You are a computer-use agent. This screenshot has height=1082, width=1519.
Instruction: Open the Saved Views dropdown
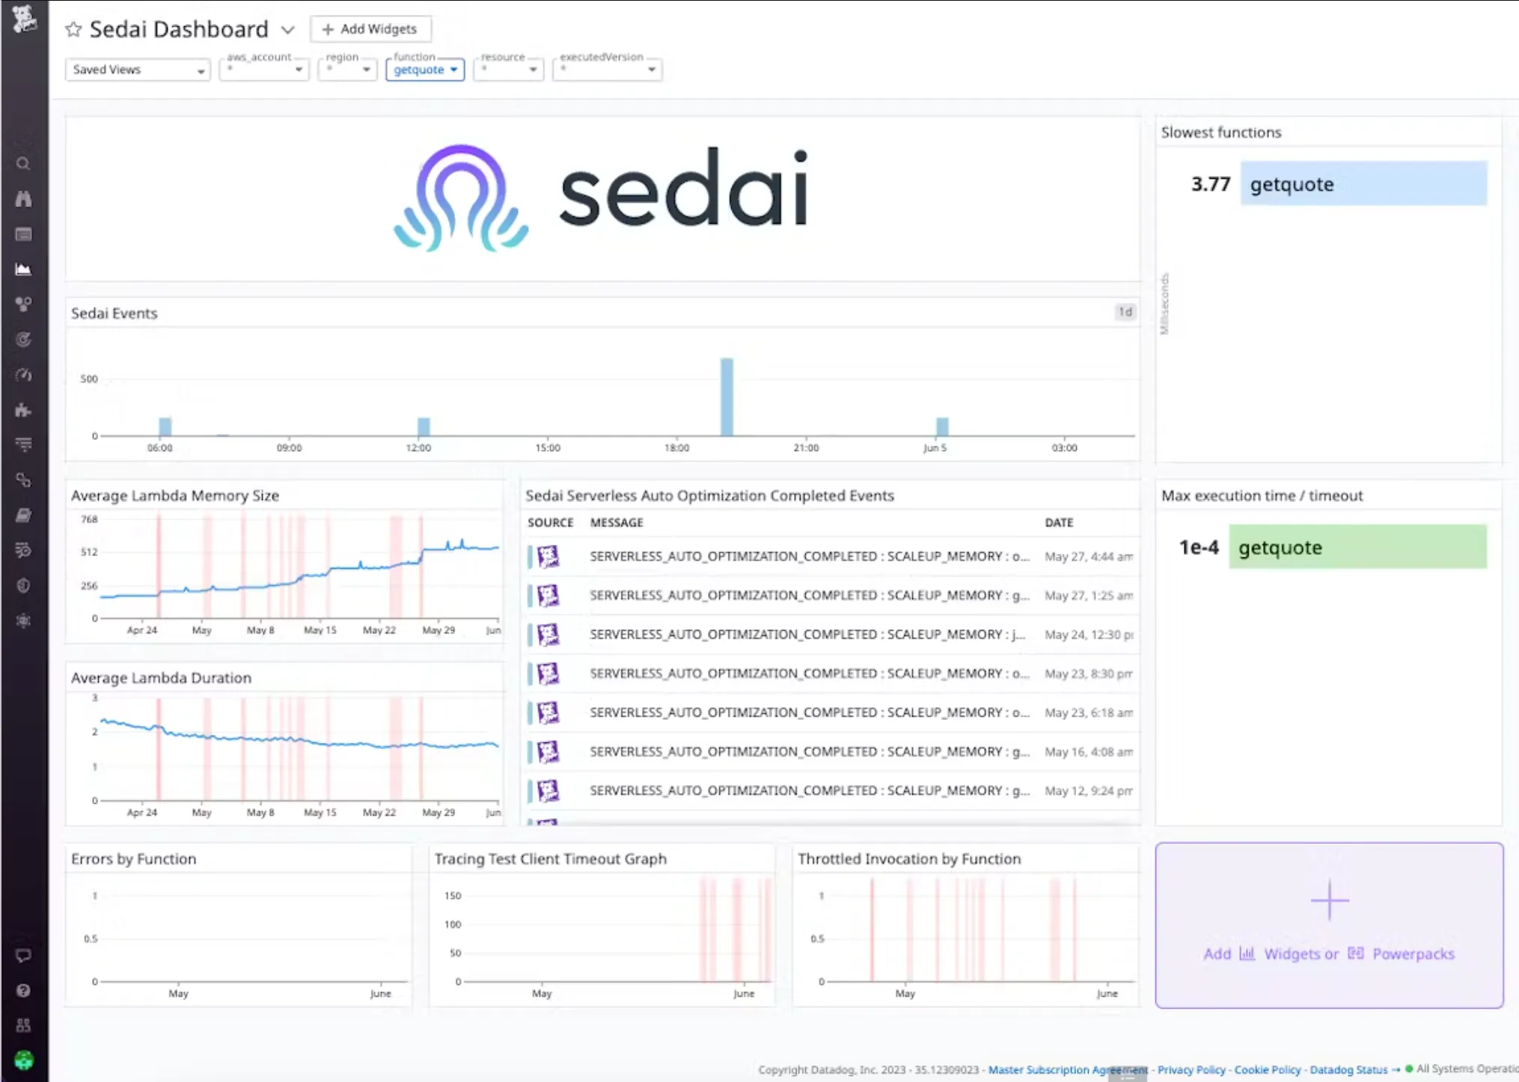(x=138, y=70)
